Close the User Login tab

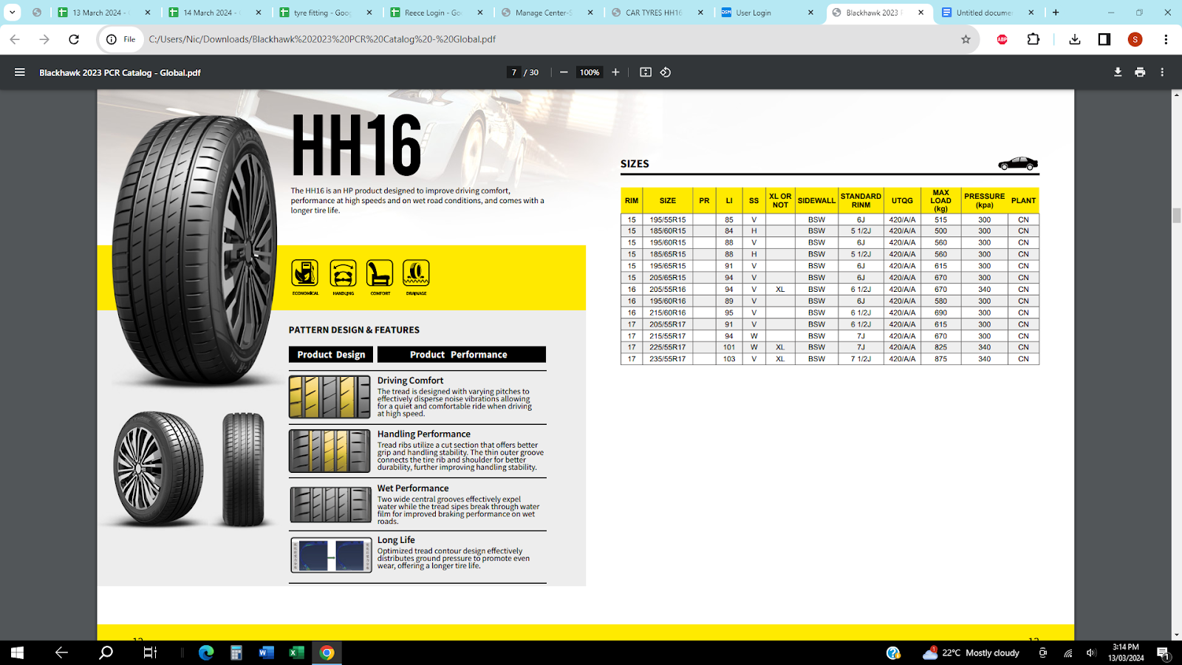[810, 13]
